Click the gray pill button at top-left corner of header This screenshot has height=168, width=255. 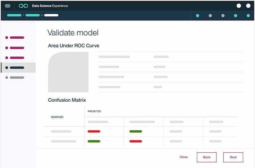click(x=8, y=6)
